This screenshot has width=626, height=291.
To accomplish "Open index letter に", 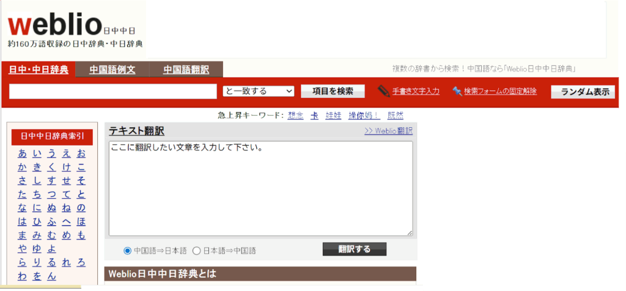I will [x=37, y=208].
